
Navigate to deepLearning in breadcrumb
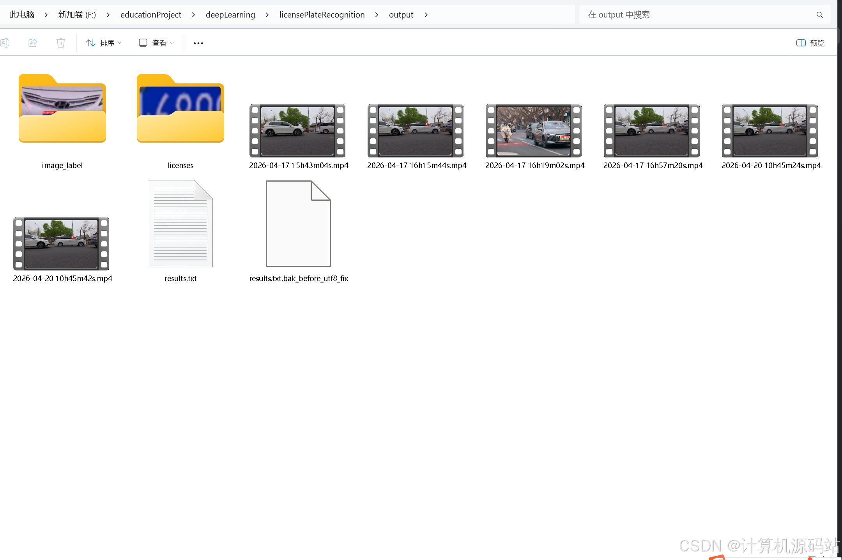[230, 15]
